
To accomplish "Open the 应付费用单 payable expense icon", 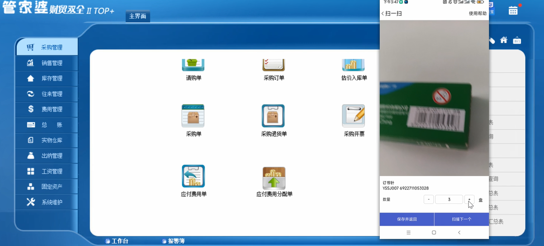I will [193, 176].
